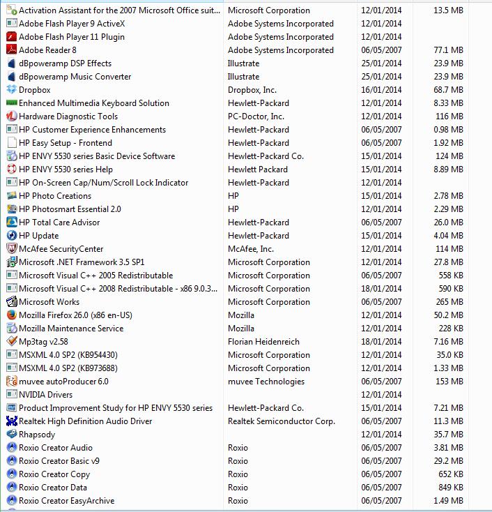Click the Microsoft .NET Framework 3.5 SP1 icon
492x512 pixels.
[x=12, y=262]
